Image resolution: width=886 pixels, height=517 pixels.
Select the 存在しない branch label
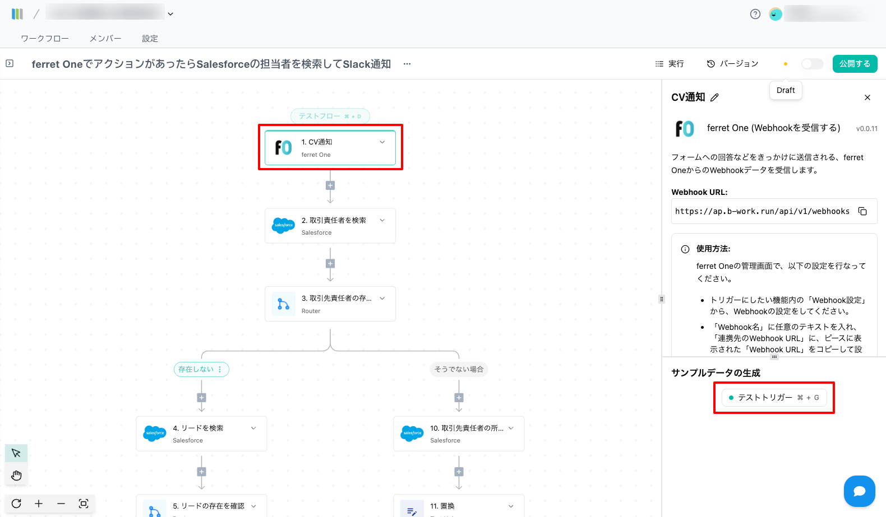pos(196,369)
